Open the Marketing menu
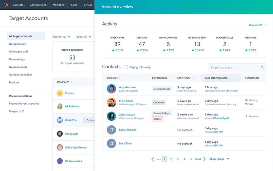 pos(60,5)
